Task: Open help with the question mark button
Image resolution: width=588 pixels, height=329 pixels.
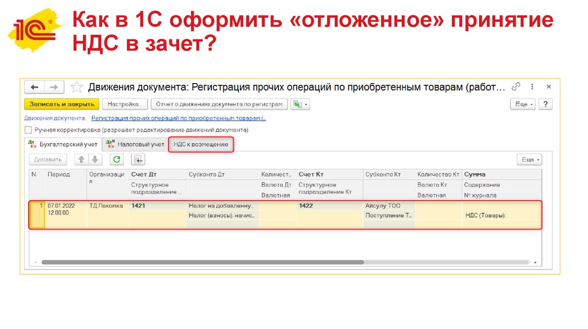Action: 546,104
